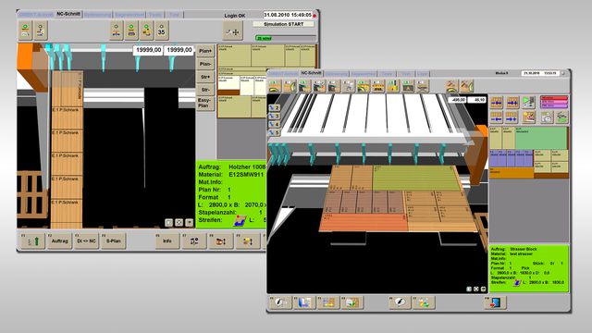Click the blue left-arrows pusher icon, top row
This screenshot has height=333, width=592.
tap(497, 102)
